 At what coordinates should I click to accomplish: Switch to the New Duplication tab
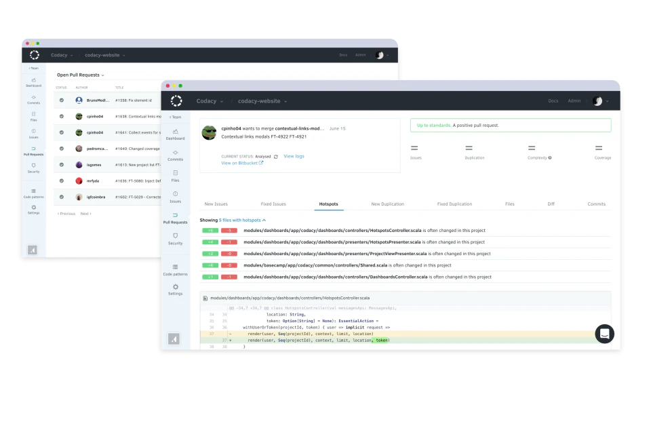pos(387,204)
